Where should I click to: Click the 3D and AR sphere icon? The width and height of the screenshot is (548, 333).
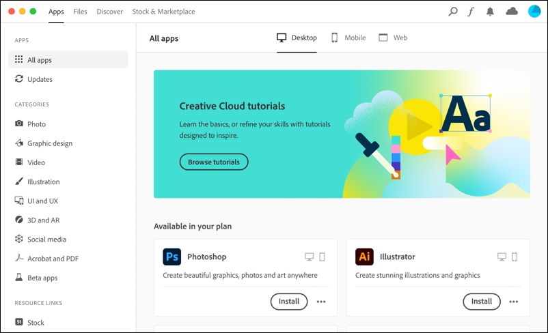(19, 220)
